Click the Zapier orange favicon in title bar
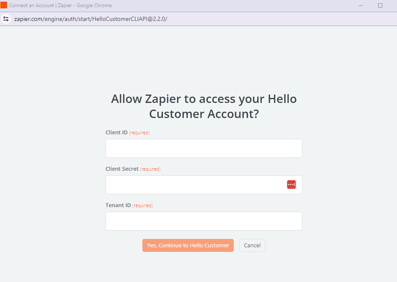 4,5
